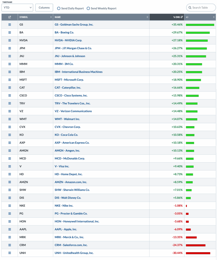Select the +9.66% McDonalds change value

(x=178, y=158)
